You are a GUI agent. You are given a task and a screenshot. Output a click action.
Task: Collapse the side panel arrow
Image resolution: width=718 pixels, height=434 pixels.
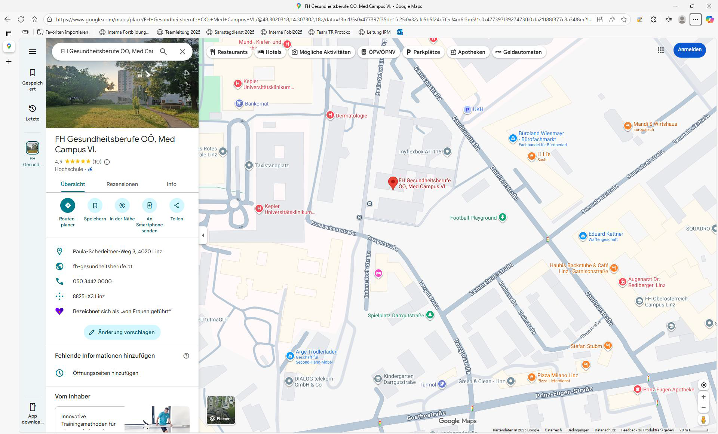pos(203,235)
